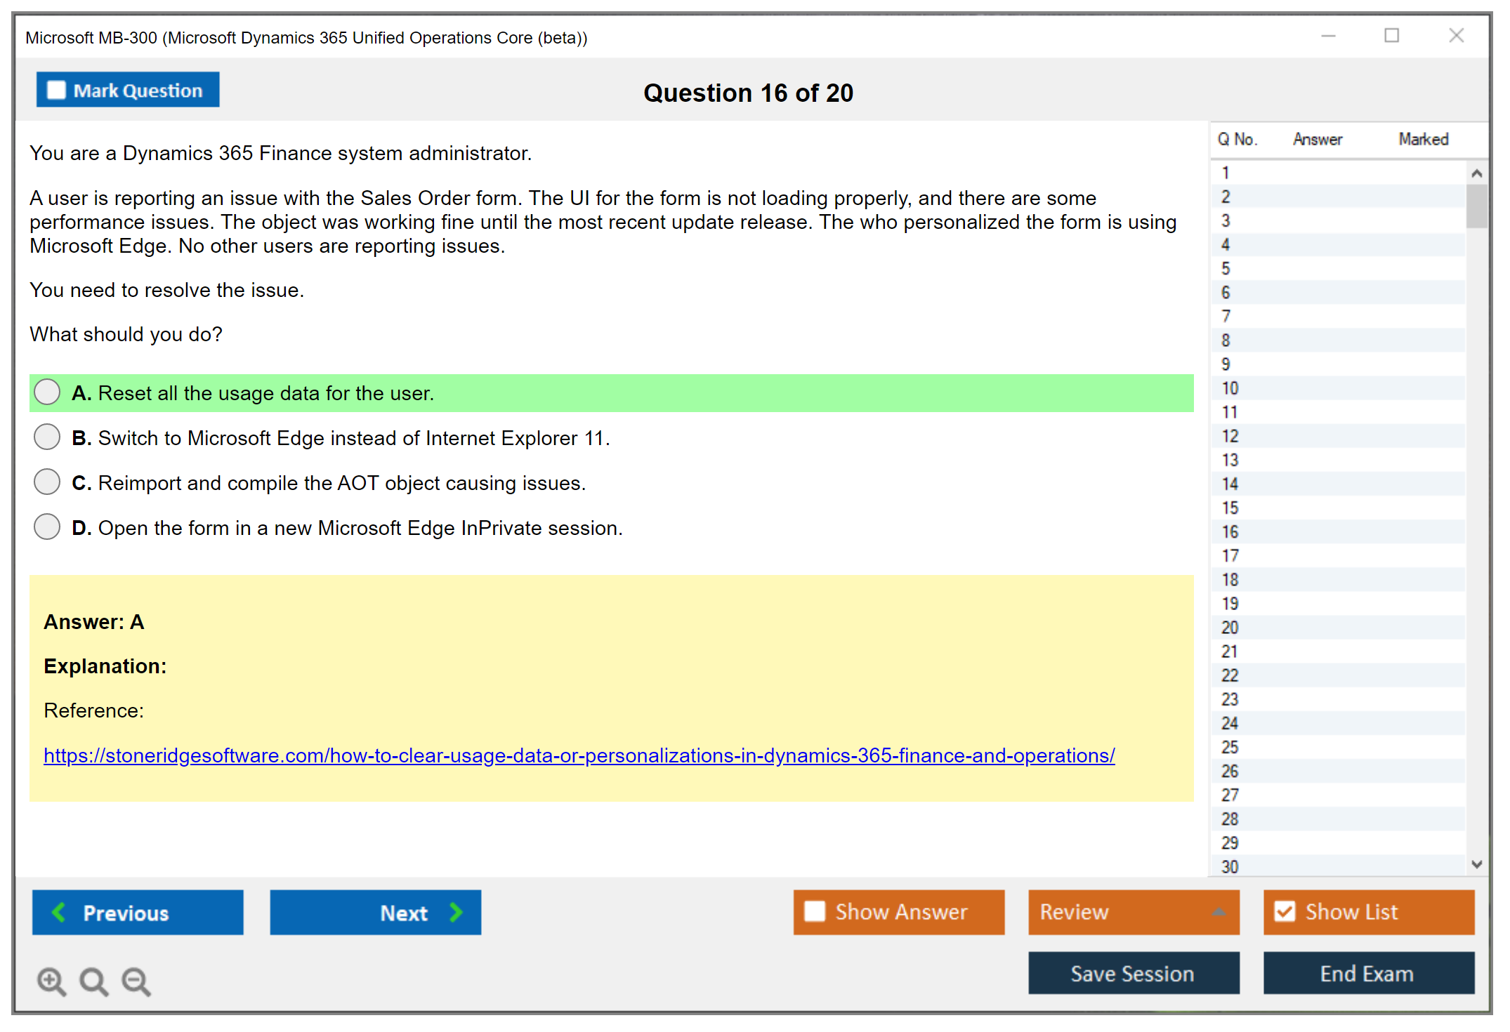Minimize the exam window
Screen dimensions: 1510x1032
pos(1328,36)
